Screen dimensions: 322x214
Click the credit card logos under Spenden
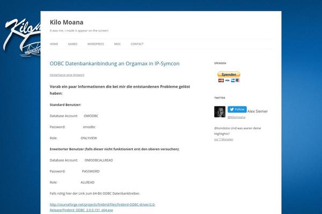click(229, 80)
